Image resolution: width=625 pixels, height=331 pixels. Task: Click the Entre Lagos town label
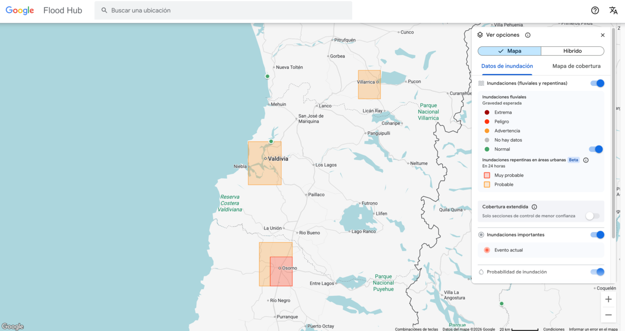pyautogui.click(x=322, y=284)
